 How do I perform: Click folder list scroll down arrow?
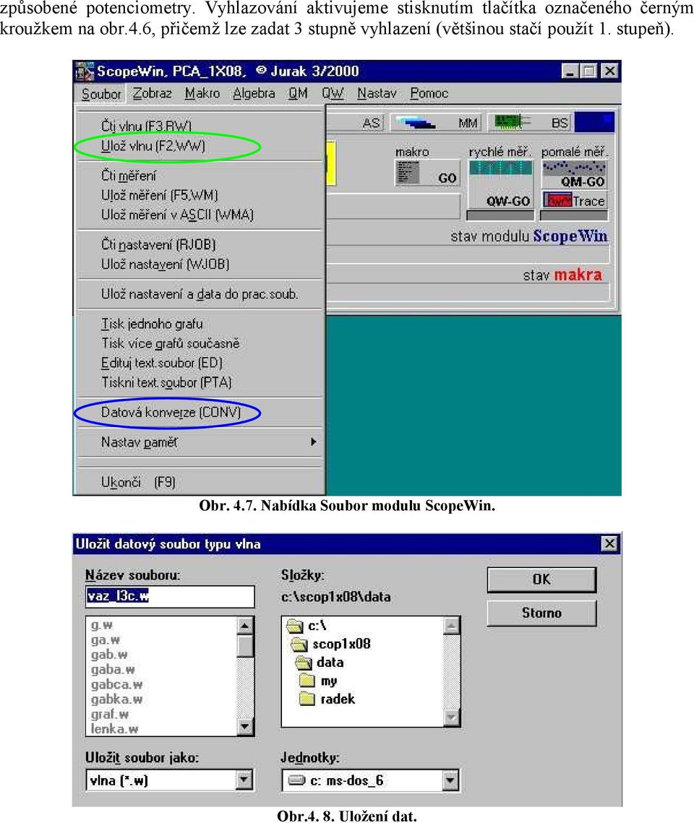click(x=451, y=717)
